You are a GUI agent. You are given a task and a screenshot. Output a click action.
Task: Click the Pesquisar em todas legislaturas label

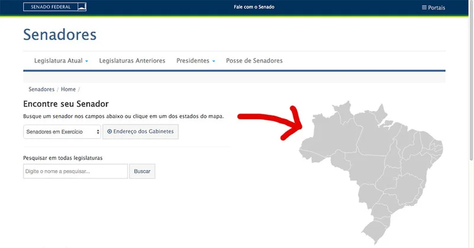pyautogui.click(x=63, y=158)
